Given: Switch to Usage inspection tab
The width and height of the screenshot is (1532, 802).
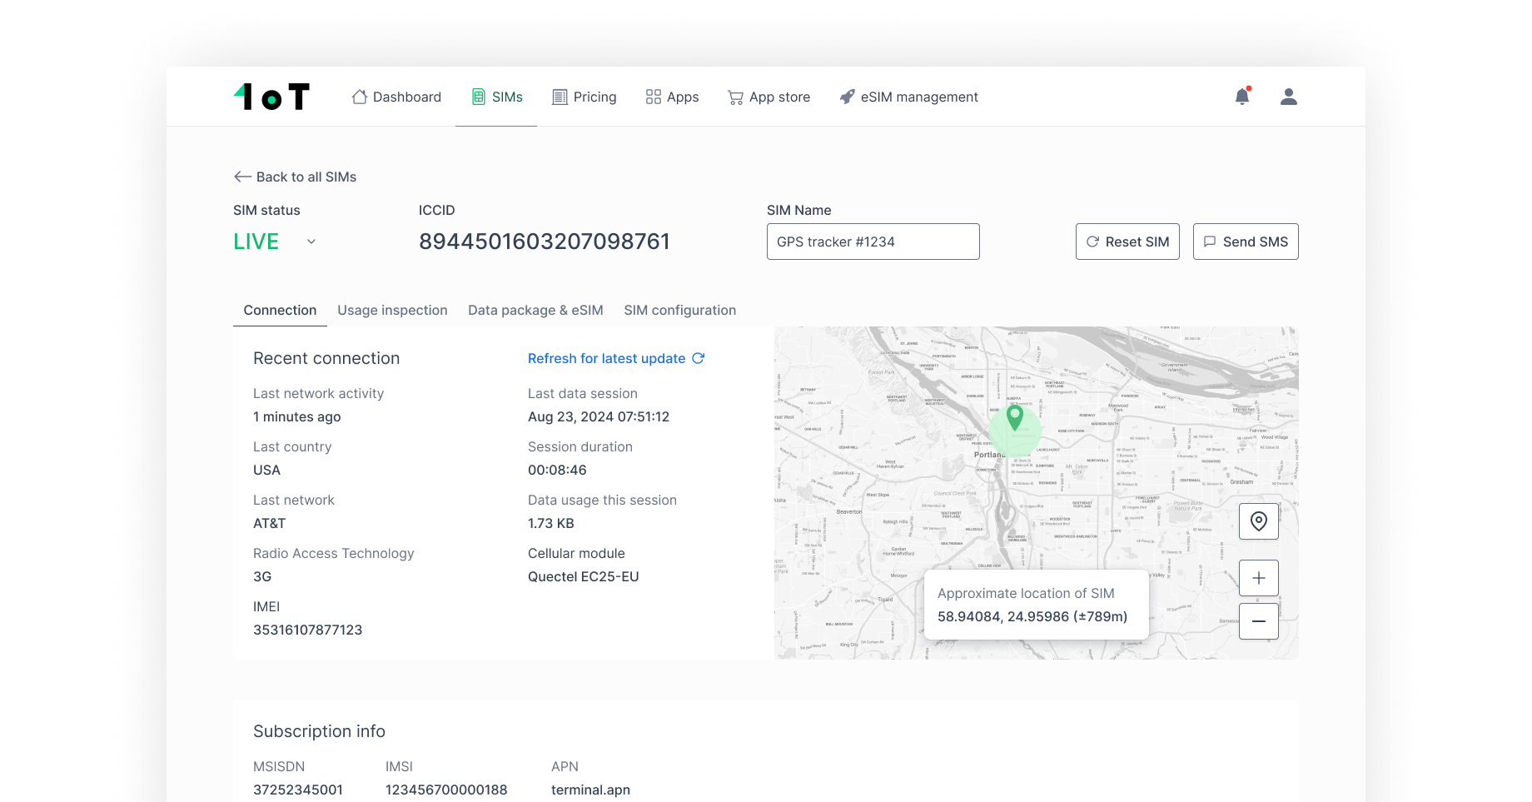Looking at the screenshot, I should click(392, 310).
